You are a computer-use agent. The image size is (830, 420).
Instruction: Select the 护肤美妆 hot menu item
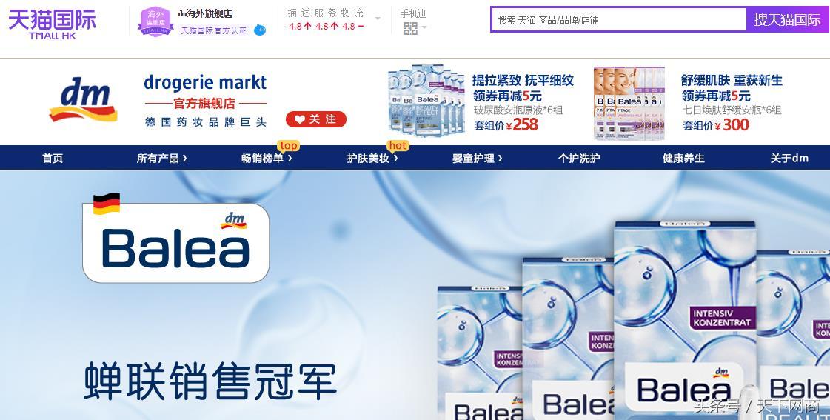coord(372,158)
